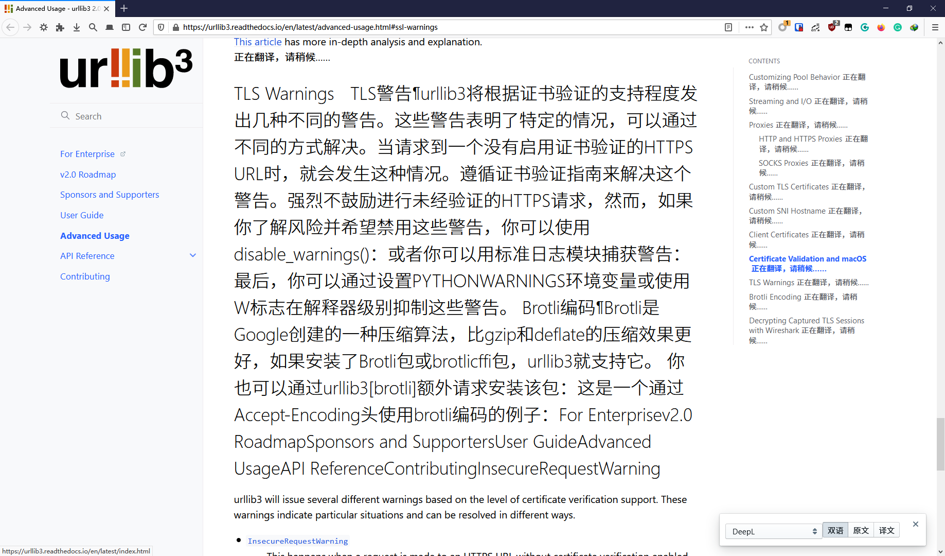945x556 pixels.
Task: Open the uBlock Origin extension icon
Action: (x=832, y=27)
